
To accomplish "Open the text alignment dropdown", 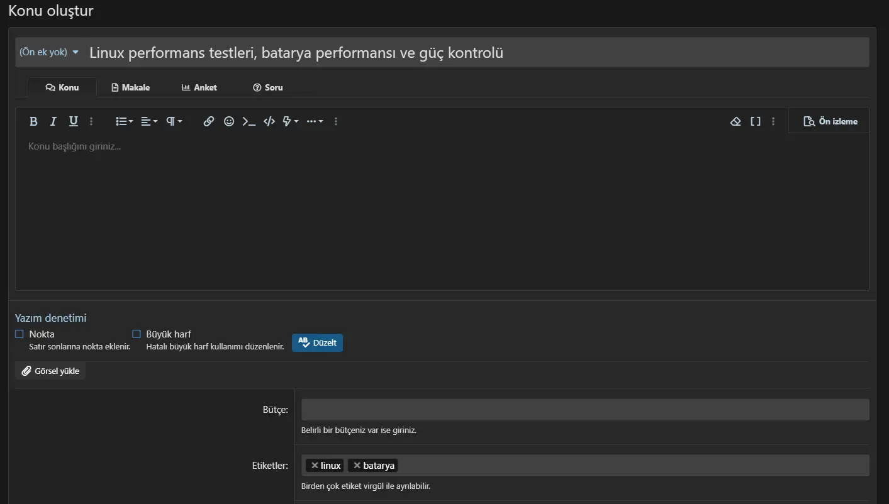I will 149,121.
